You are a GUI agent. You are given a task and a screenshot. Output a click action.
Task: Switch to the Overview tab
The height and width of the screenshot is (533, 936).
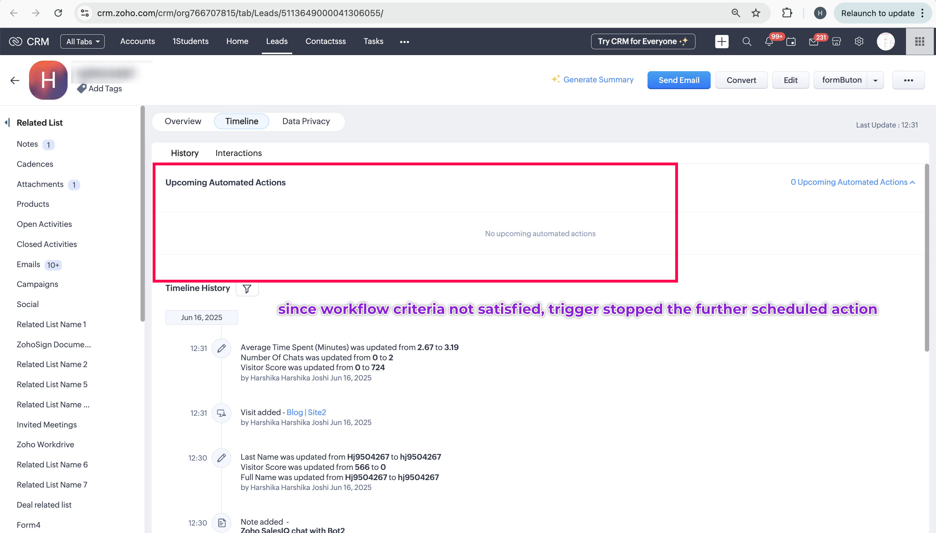pos(183,121)
